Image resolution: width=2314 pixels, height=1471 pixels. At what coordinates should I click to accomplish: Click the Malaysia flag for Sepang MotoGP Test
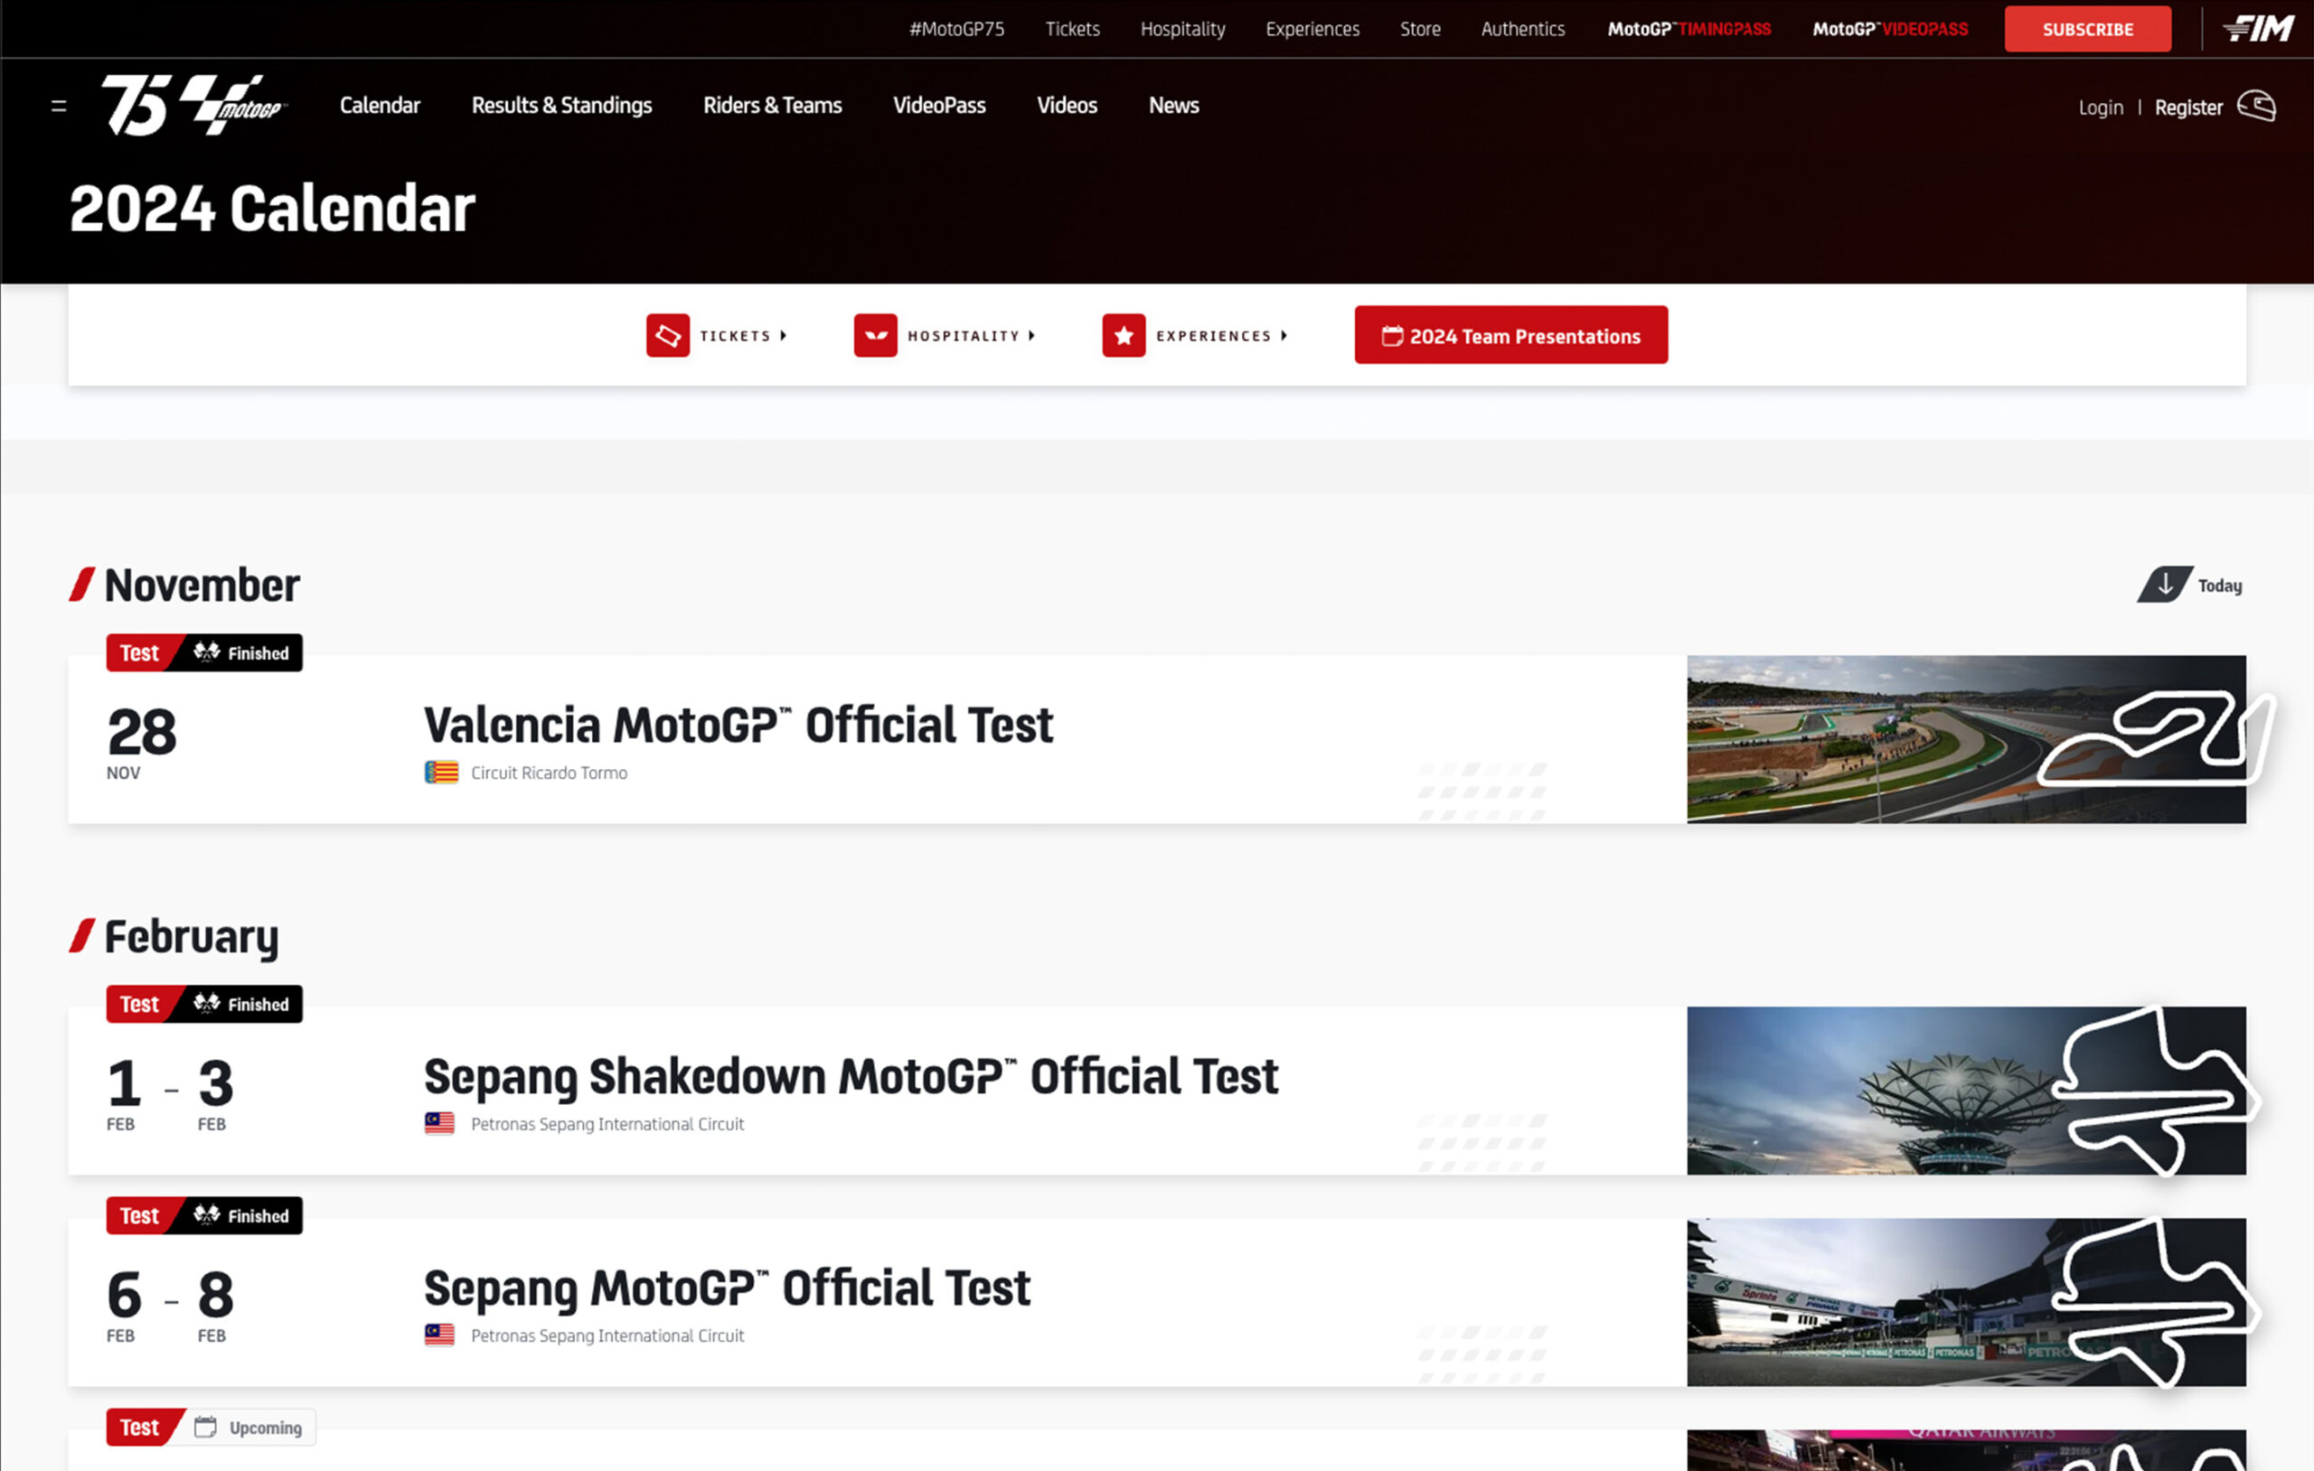point(440,1335)
